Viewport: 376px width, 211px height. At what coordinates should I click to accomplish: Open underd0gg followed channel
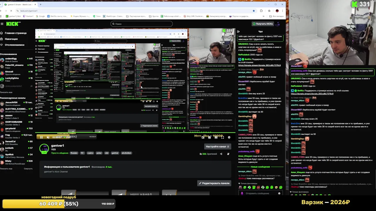coord(16,60)
